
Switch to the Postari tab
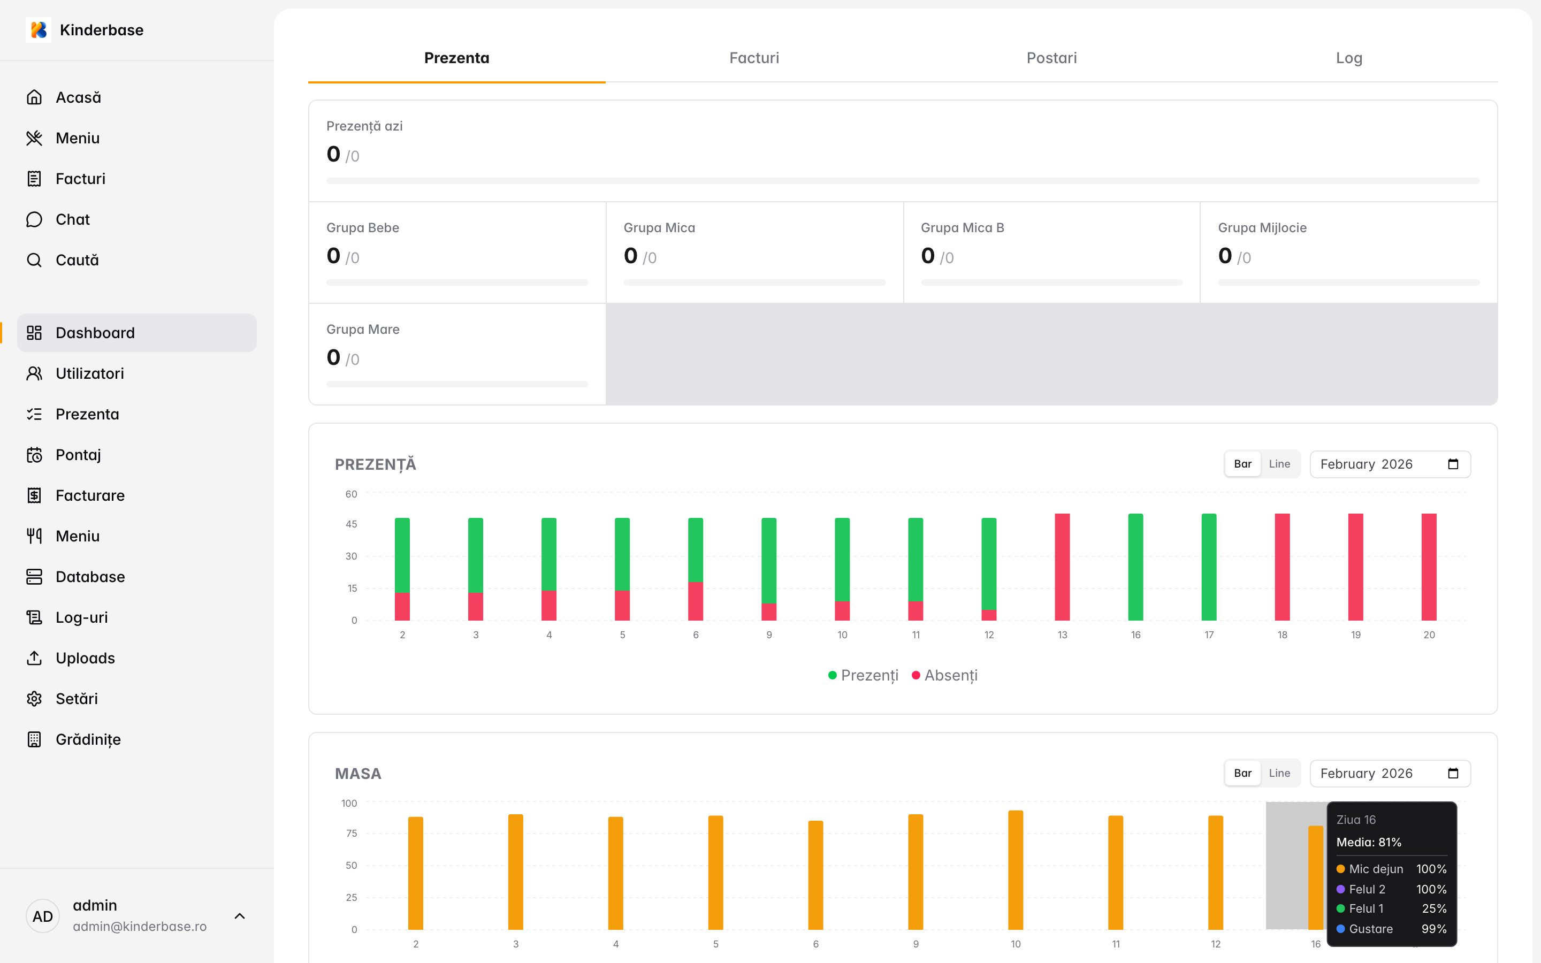[1051, 58]
